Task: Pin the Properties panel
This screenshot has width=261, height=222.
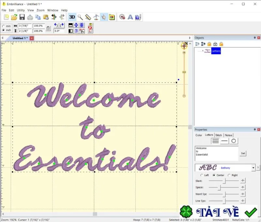Action: [x=254, y=129]
